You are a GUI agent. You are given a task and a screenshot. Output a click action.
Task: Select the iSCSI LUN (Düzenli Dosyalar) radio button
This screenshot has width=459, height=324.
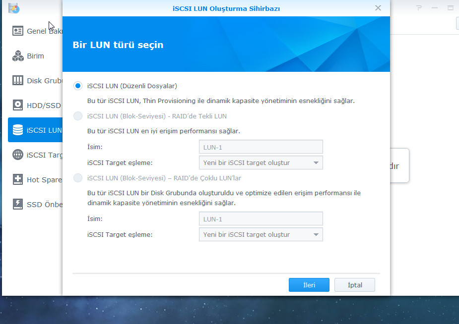click(78, 86)
